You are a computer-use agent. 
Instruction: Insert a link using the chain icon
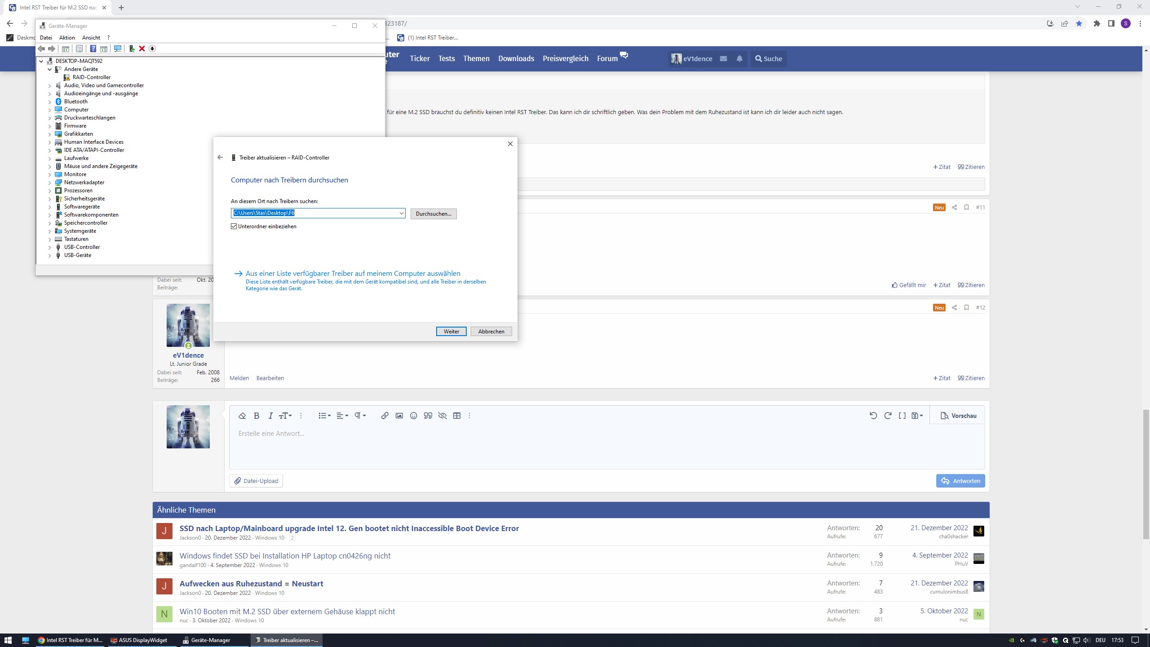pos(385,416)
